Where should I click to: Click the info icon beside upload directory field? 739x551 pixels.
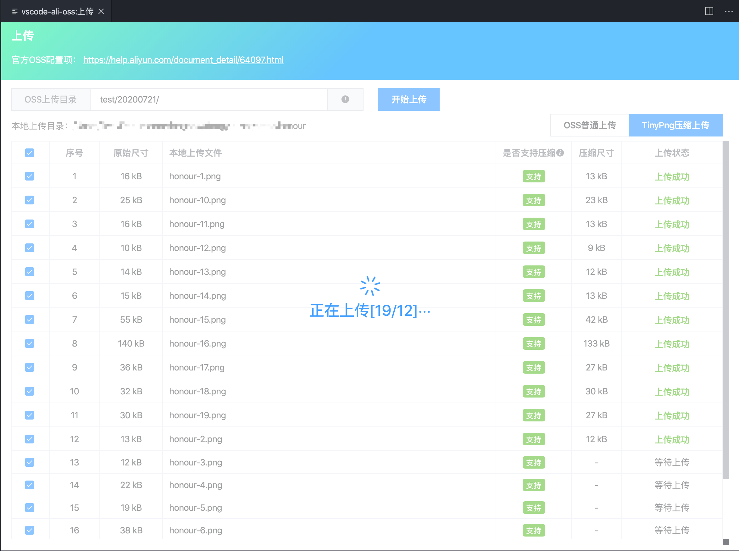click(x=345, y=99)
